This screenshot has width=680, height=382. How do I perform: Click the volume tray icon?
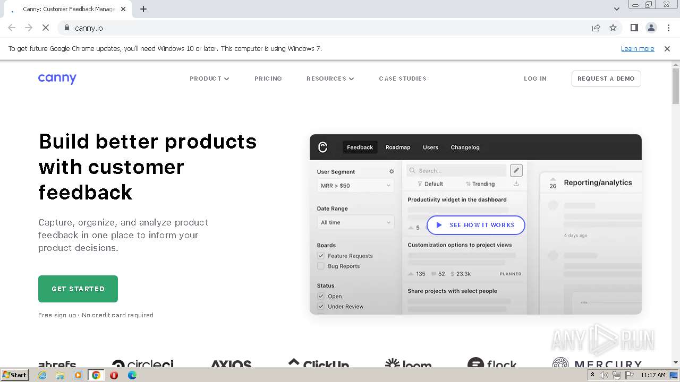pos(604,375)
